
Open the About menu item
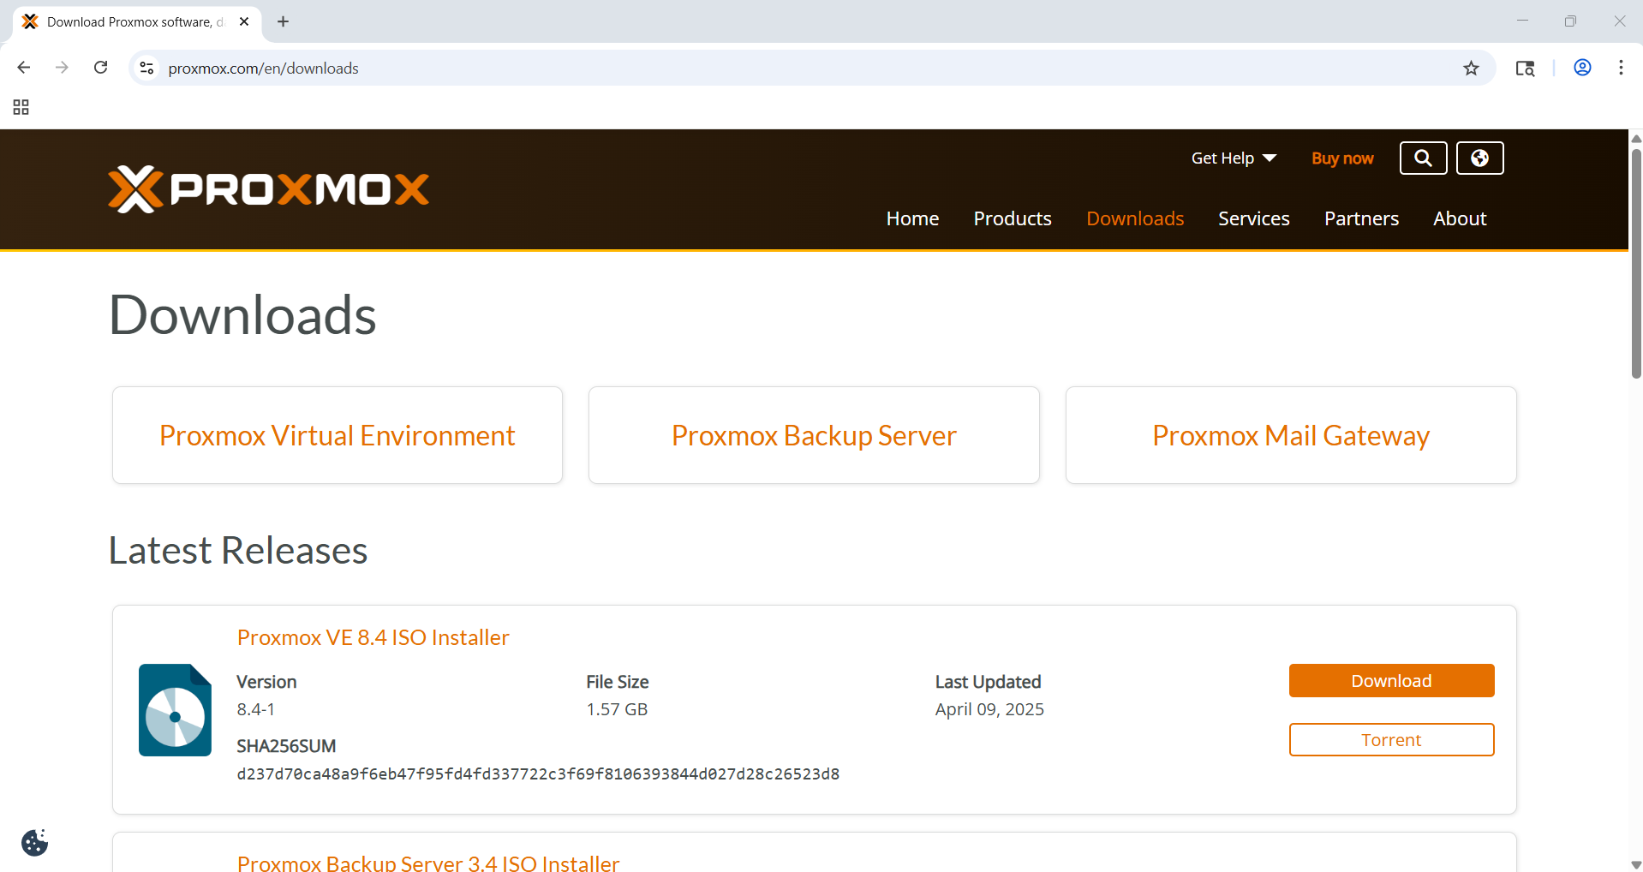point(1460,218)
